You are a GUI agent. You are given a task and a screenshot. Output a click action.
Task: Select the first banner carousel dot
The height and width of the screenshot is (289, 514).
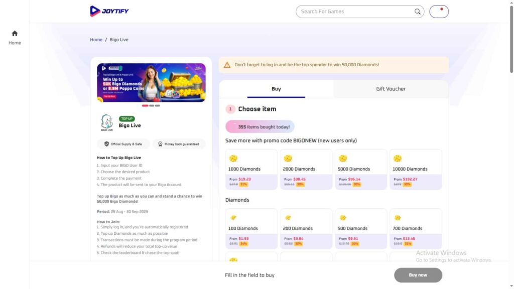145,106
